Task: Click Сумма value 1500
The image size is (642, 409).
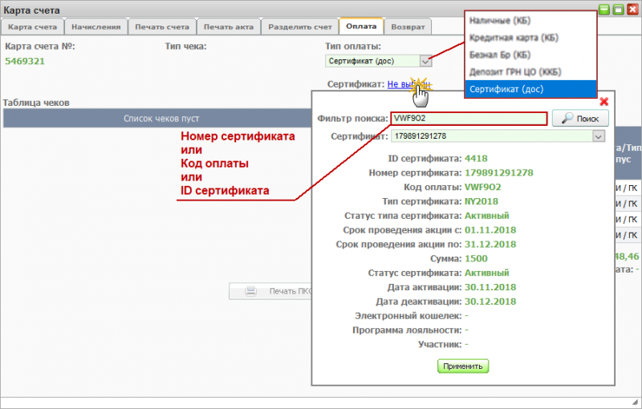Action: click(x=476, y=259)
